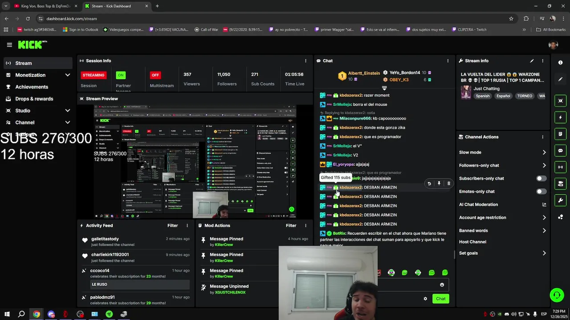Click Albertt_Einstein top gifter name
The image size is (570, 320).
pyautogui.click(x=364, y=73)
